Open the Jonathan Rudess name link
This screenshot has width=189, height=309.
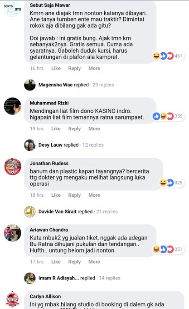49,163
